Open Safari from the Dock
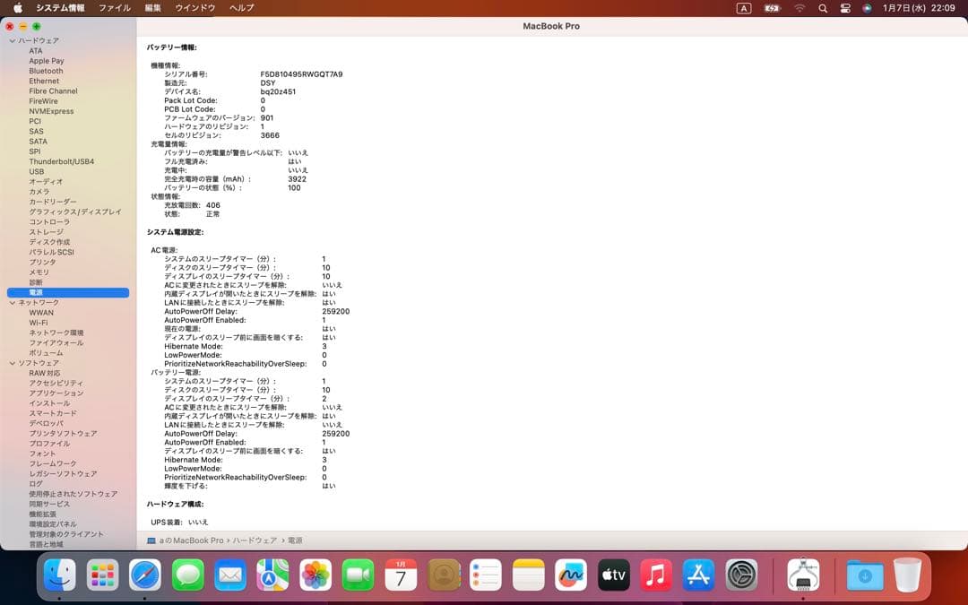The image size is (968, 605). [x=145, y=576]
